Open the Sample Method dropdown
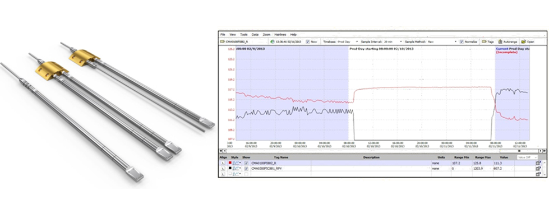549x209 pixels. click(455, 41)
